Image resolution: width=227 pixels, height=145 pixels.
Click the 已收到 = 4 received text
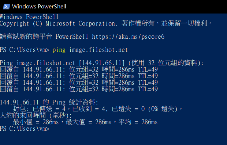tap(89, 109)
